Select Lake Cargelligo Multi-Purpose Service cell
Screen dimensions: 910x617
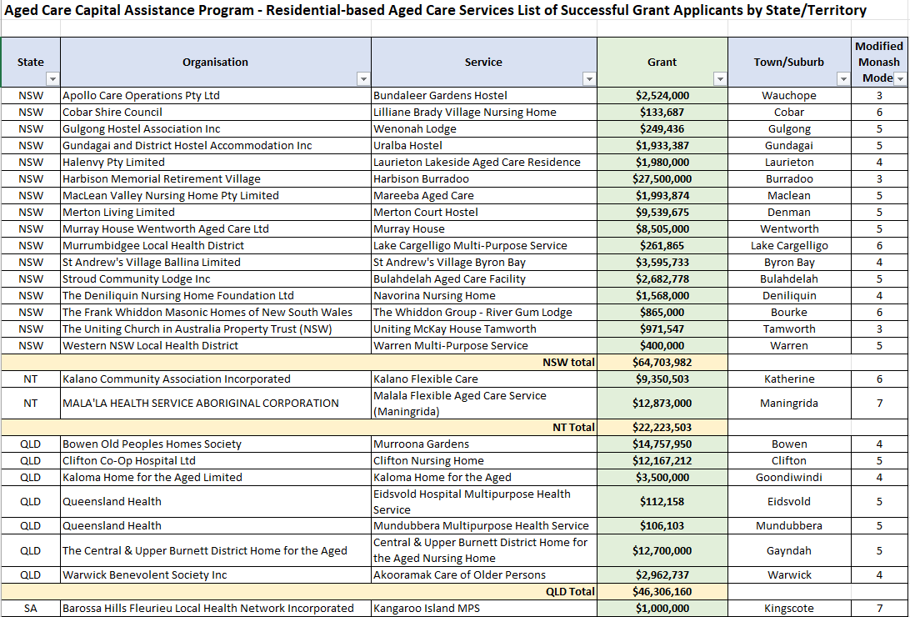click(484, 245)
